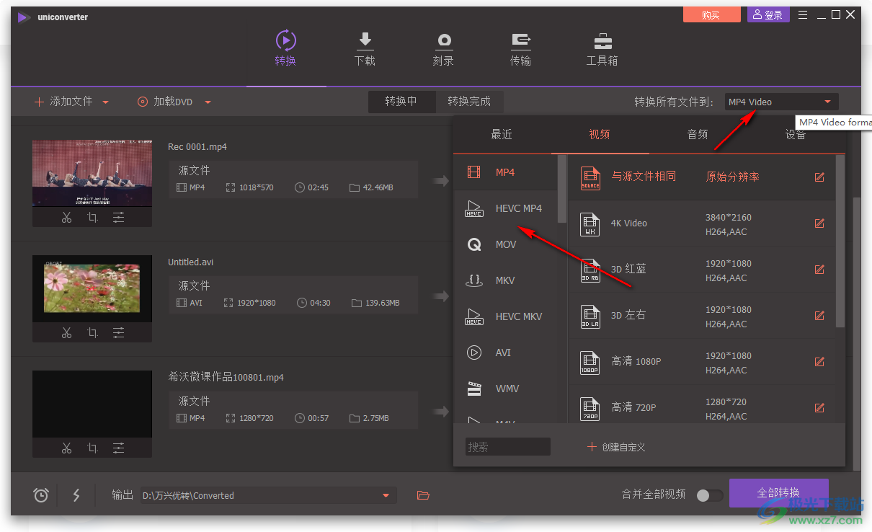Click the 希沃微课作品100801.mp4 black thumbnail
The image size is (872, 532).
[x=92, y=404]
